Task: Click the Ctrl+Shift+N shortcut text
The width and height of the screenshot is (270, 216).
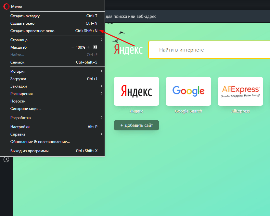Action: point(86,31)
